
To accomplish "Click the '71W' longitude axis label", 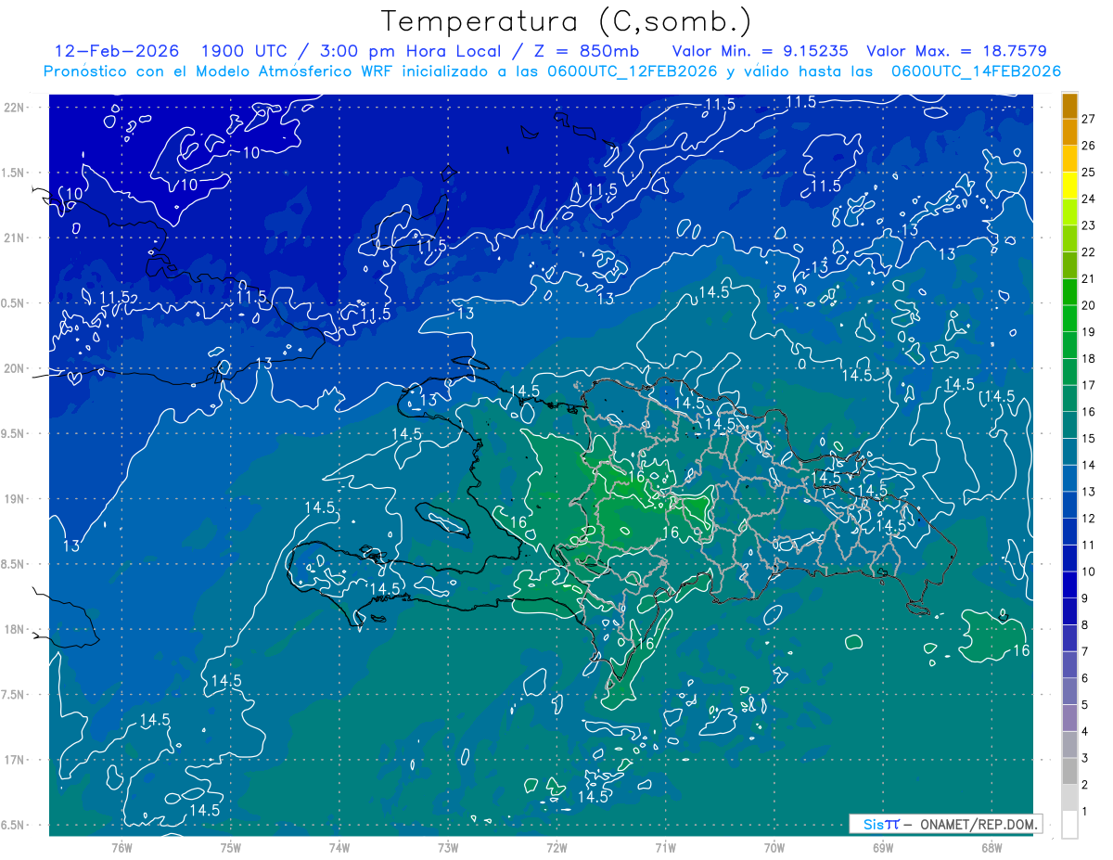I will (x=665, y=848).
